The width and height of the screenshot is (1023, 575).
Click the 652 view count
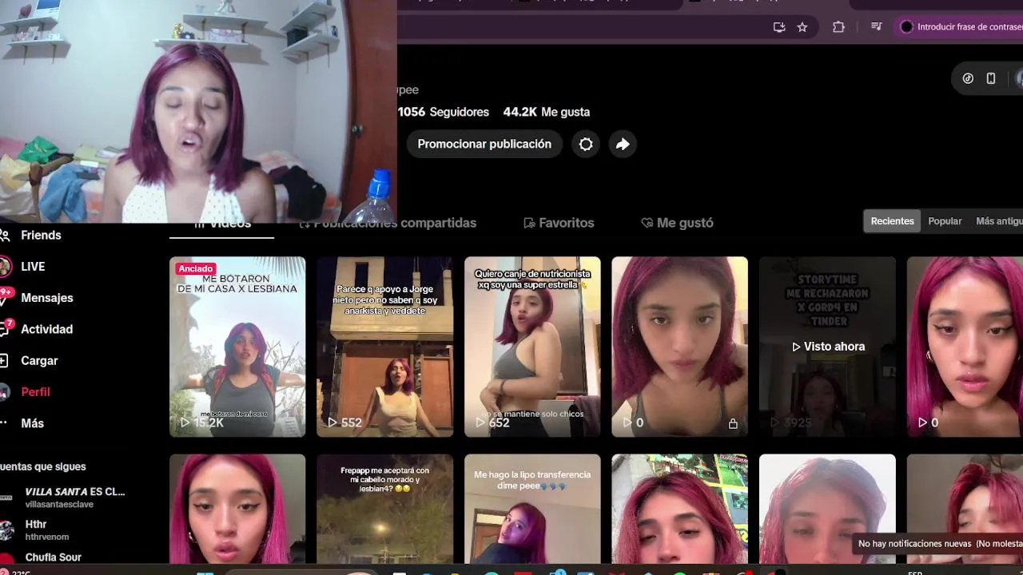pyautogui.click(x=493, y=422)
